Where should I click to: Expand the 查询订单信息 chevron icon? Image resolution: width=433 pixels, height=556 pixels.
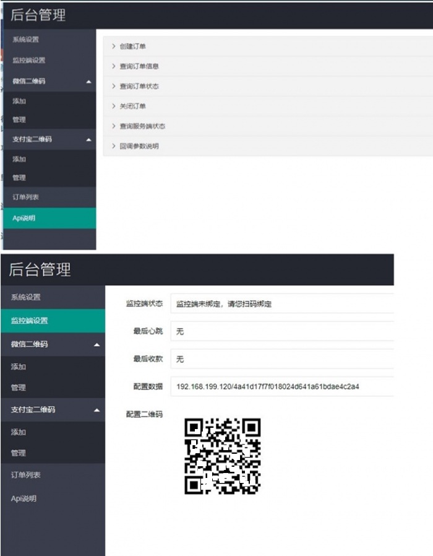coord(113,66)
